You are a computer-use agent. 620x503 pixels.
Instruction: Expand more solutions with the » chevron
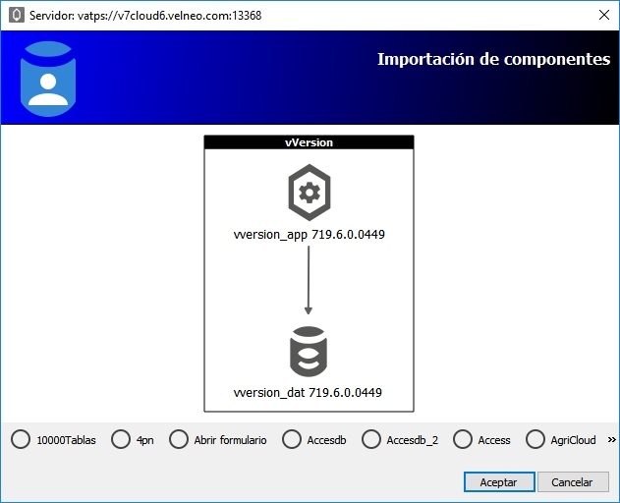611,440
